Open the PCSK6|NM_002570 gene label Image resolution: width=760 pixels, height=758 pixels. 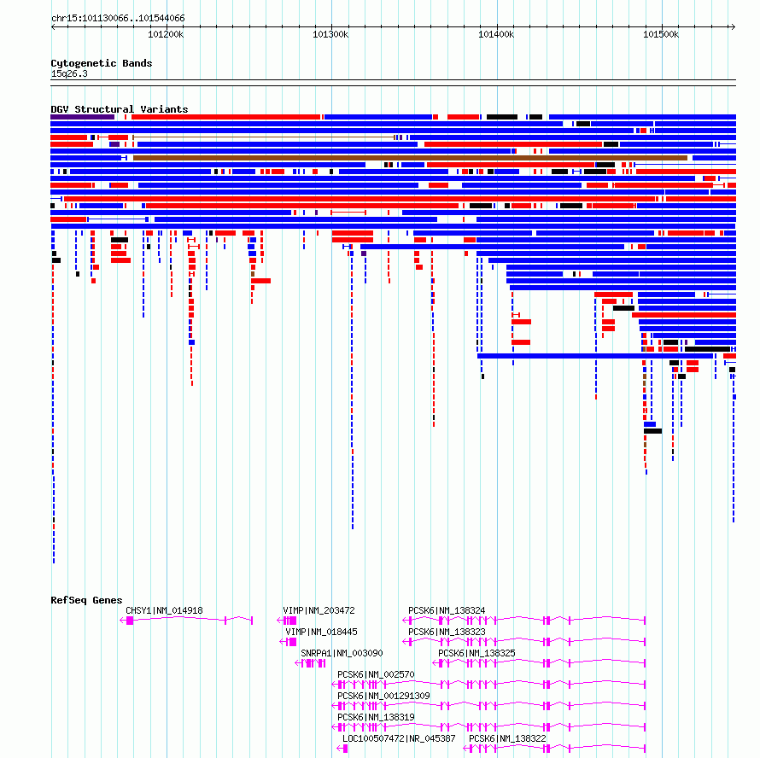coord(376,674)
